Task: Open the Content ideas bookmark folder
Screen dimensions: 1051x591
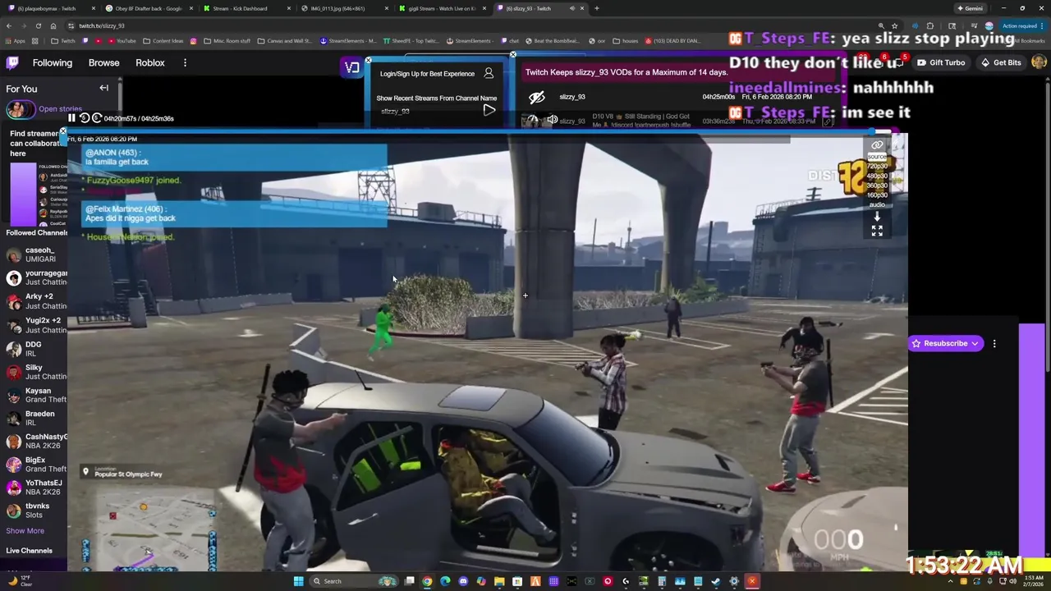Action: (163, 40)
